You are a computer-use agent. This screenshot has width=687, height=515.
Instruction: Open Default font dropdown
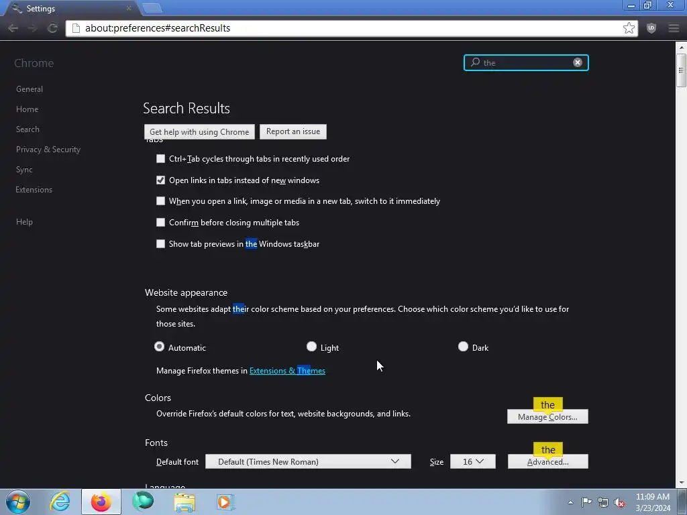[x=308, y=461]
